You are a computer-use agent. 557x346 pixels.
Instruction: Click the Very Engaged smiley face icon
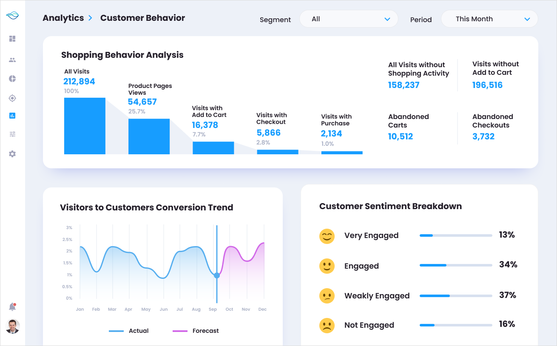click(x=327, y=236)
